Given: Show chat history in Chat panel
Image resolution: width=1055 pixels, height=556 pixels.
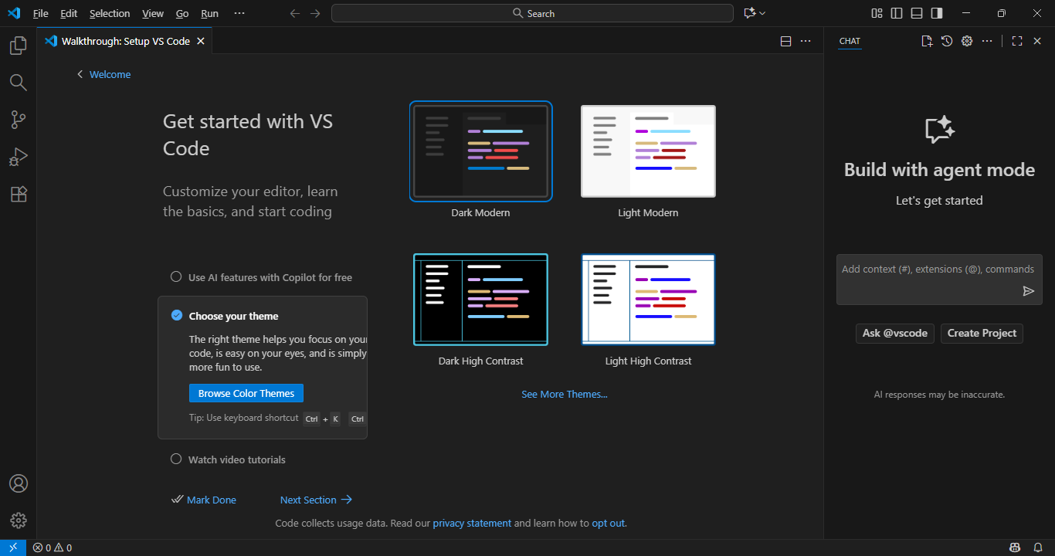Looking at the screenshot, I should tap(947, 41).
